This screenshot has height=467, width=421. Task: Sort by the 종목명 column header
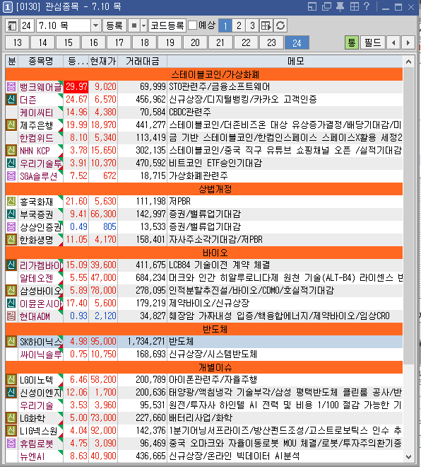tap(41, 62)
